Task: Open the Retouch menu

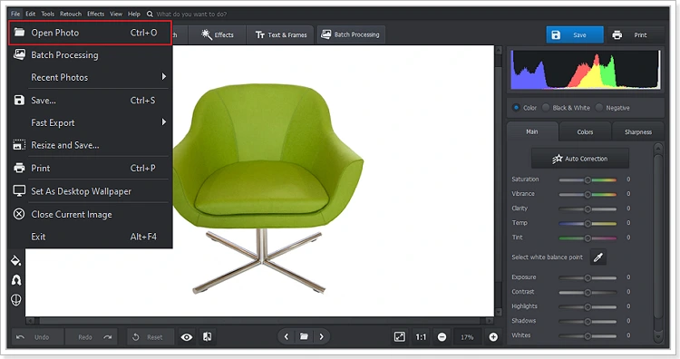Action: (71, 14)
